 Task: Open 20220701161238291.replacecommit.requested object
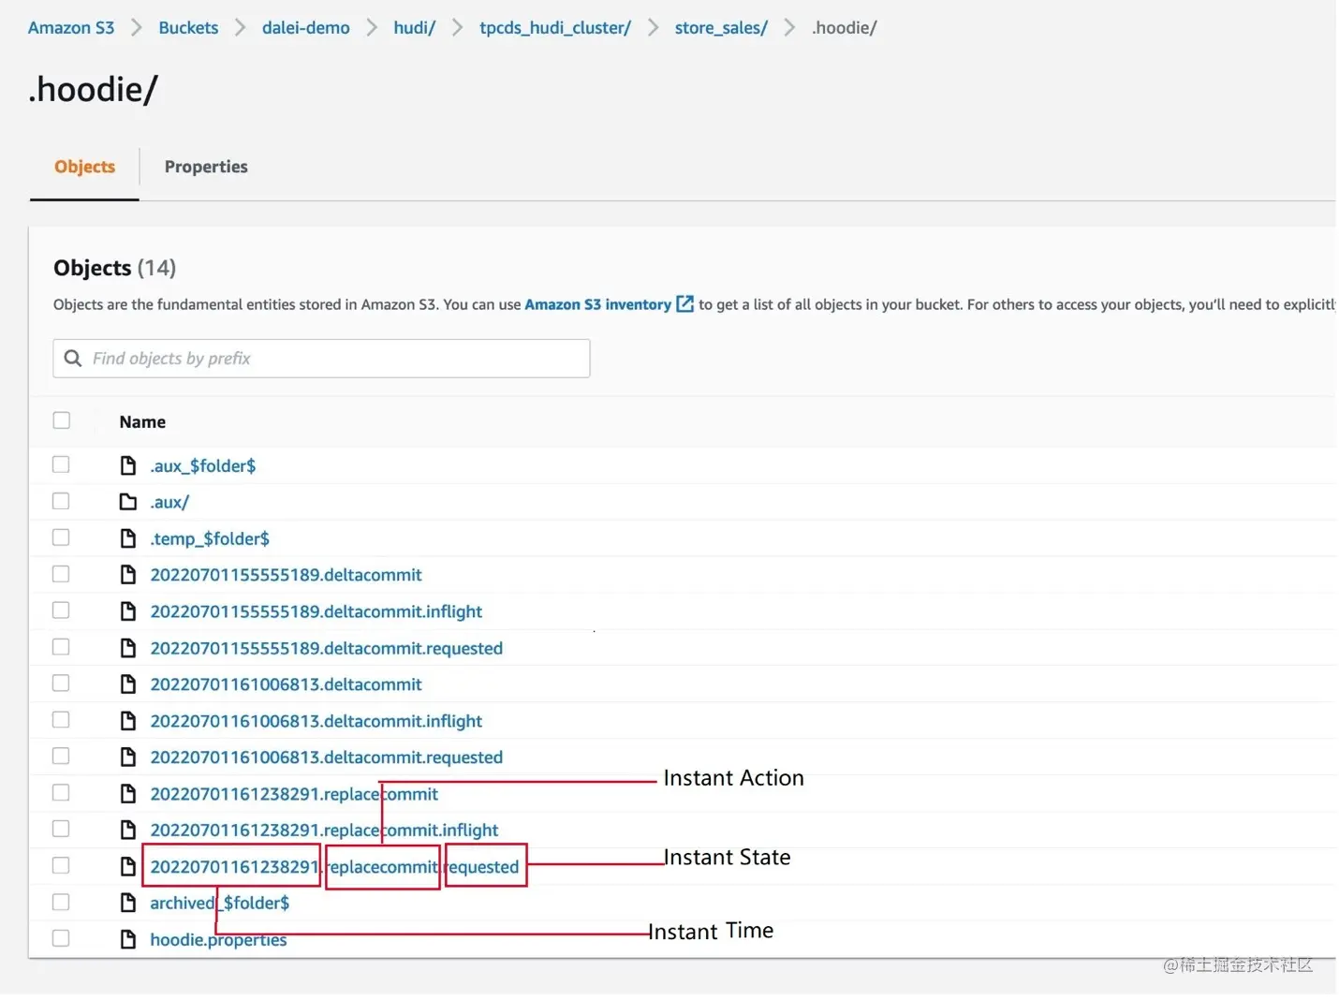334,867
